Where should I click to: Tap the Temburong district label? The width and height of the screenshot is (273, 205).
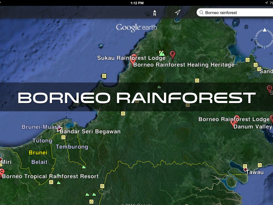point(72,147)
